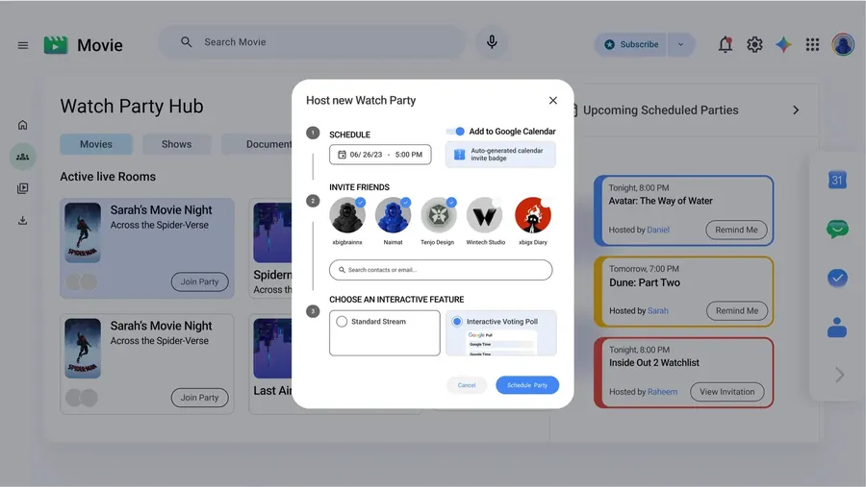Expand Upcoming Scheduled Parties chevron

796,110
